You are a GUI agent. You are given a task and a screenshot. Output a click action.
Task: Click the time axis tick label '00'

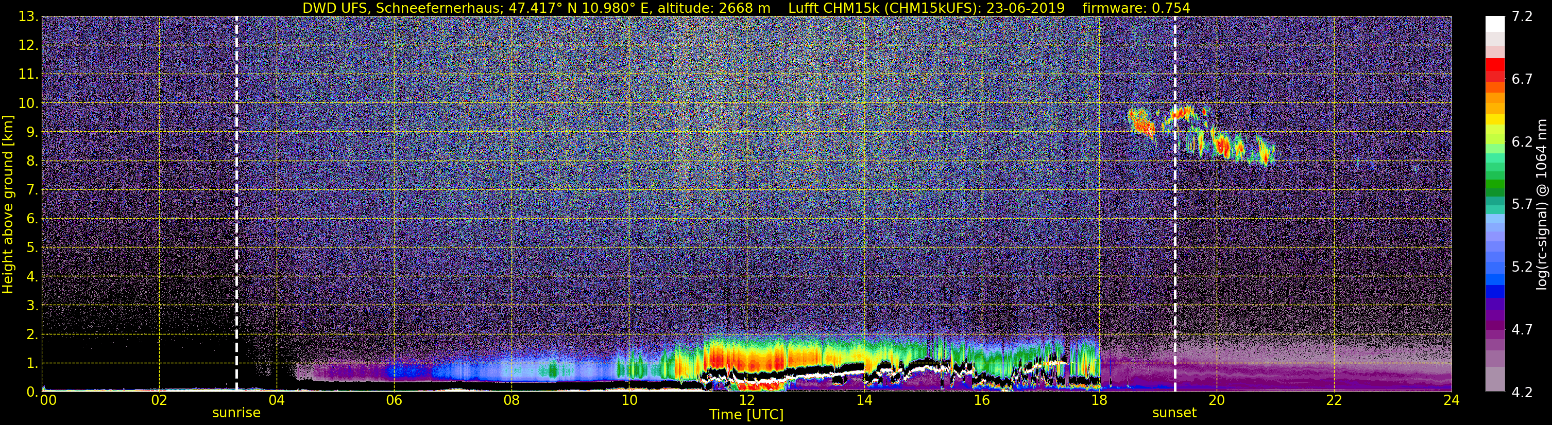tap(48, 401)
